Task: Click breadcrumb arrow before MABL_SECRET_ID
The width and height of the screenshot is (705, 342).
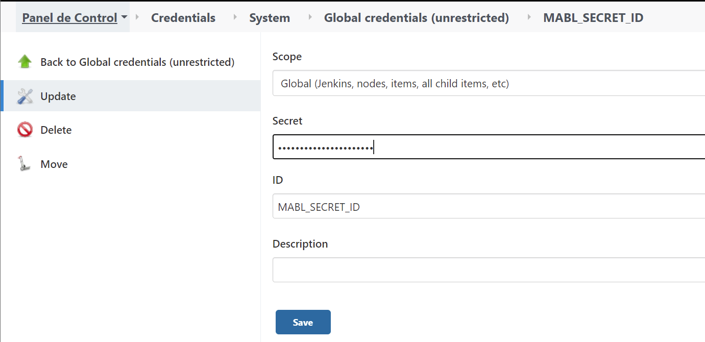Action: click(529, 17)
